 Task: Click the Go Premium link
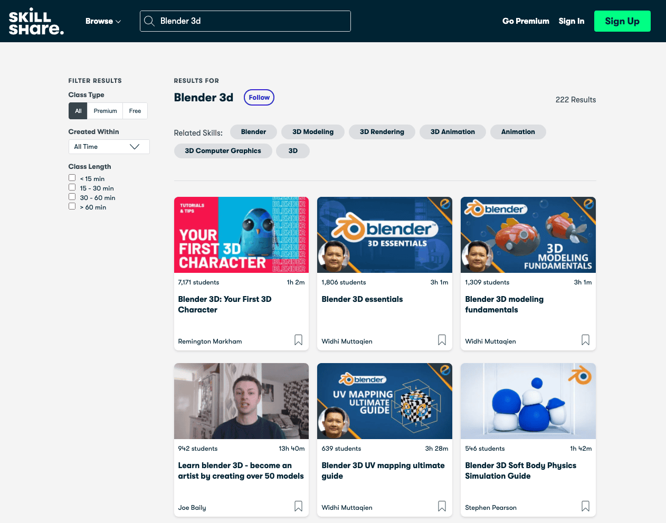526,21
